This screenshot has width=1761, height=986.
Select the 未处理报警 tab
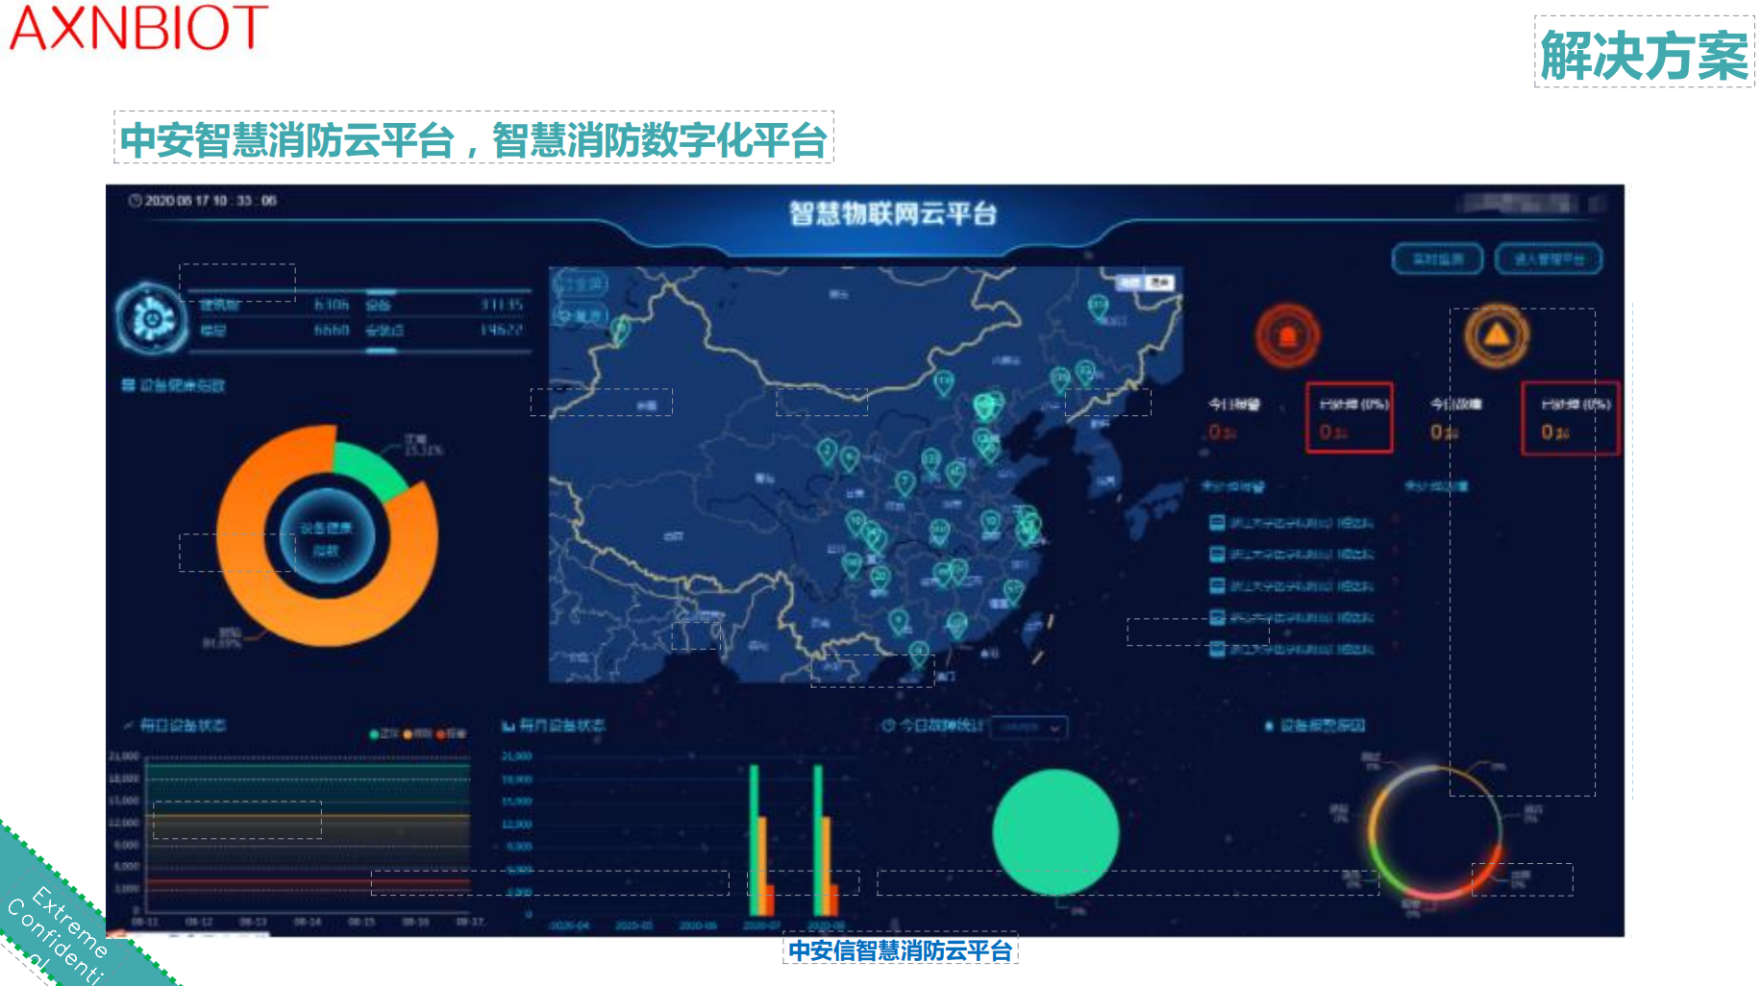tap(1233, 487)
